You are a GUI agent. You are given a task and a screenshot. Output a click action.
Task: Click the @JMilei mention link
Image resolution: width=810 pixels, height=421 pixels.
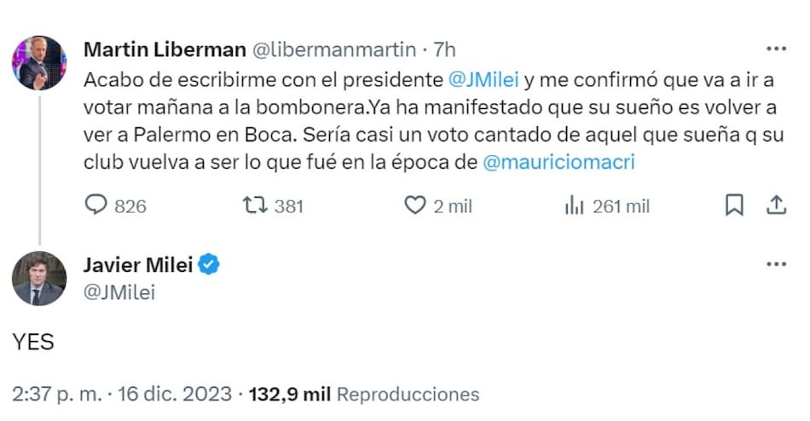click(483, 80)
